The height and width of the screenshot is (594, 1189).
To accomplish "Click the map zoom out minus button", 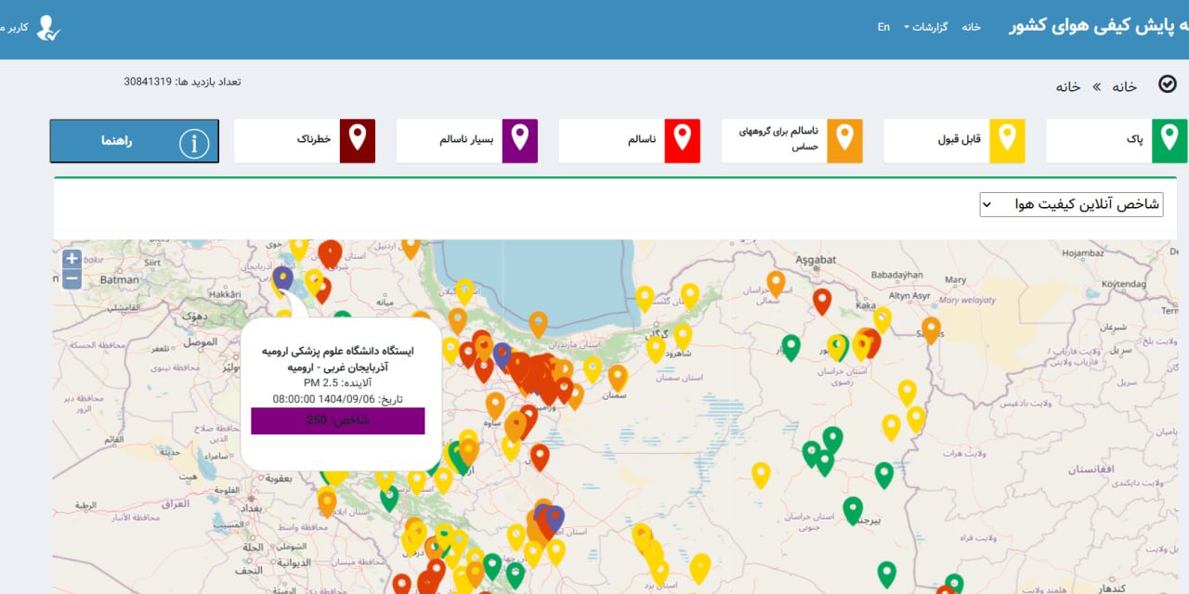I will pyautogui.click(x=72, y=279).
